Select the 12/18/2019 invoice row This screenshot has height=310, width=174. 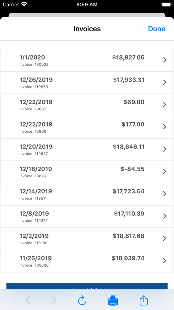(x=87, y=172)
